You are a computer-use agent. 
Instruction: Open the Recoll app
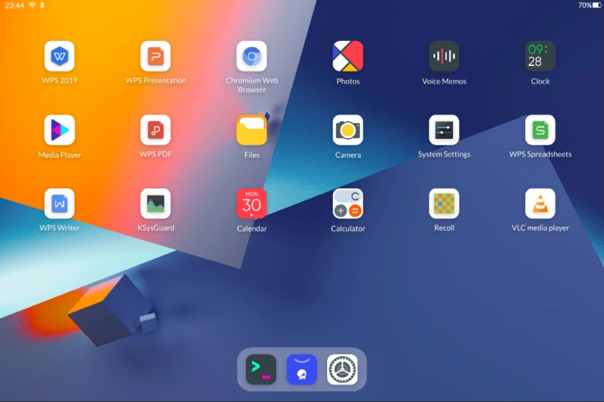[x=444, y=203]
